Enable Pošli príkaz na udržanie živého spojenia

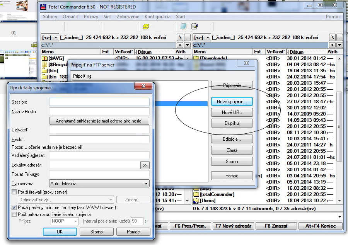14,214
